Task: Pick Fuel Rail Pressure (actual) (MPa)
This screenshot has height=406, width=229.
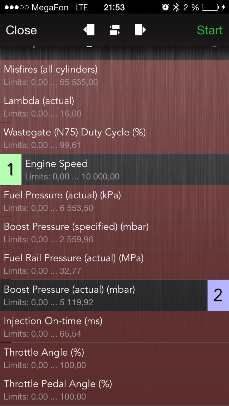Action: tap(114, 264)
